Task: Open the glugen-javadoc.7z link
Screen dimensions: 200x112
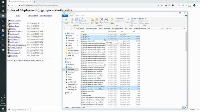Action: tap(17, 31)
